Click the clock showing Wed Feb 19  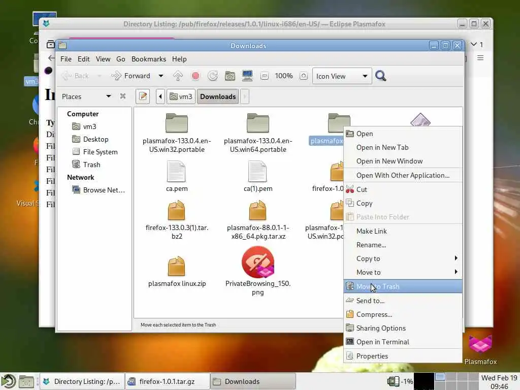[499, 382]
